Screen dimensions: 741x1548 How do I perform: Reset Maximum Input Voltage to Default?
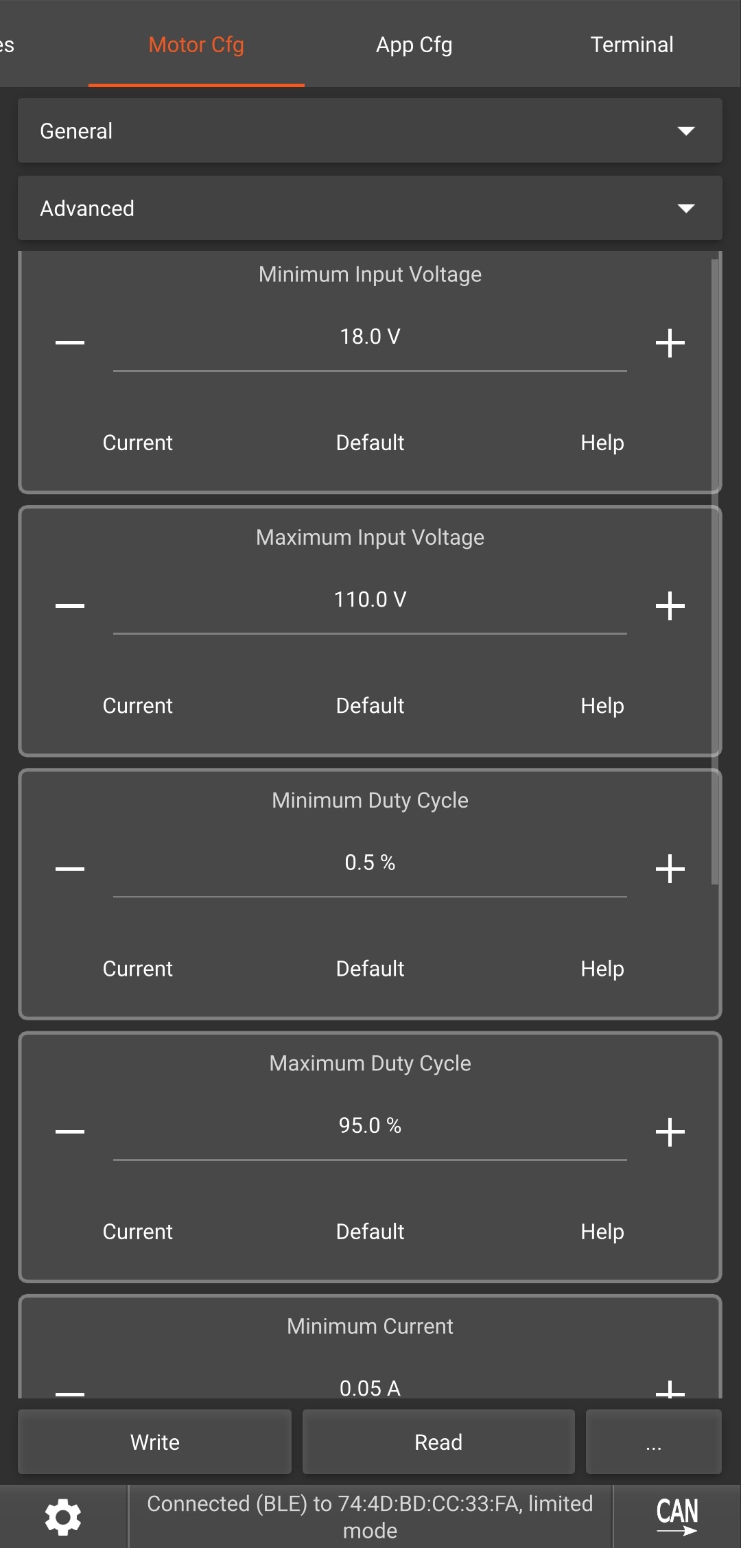click(x=370, y=705)
